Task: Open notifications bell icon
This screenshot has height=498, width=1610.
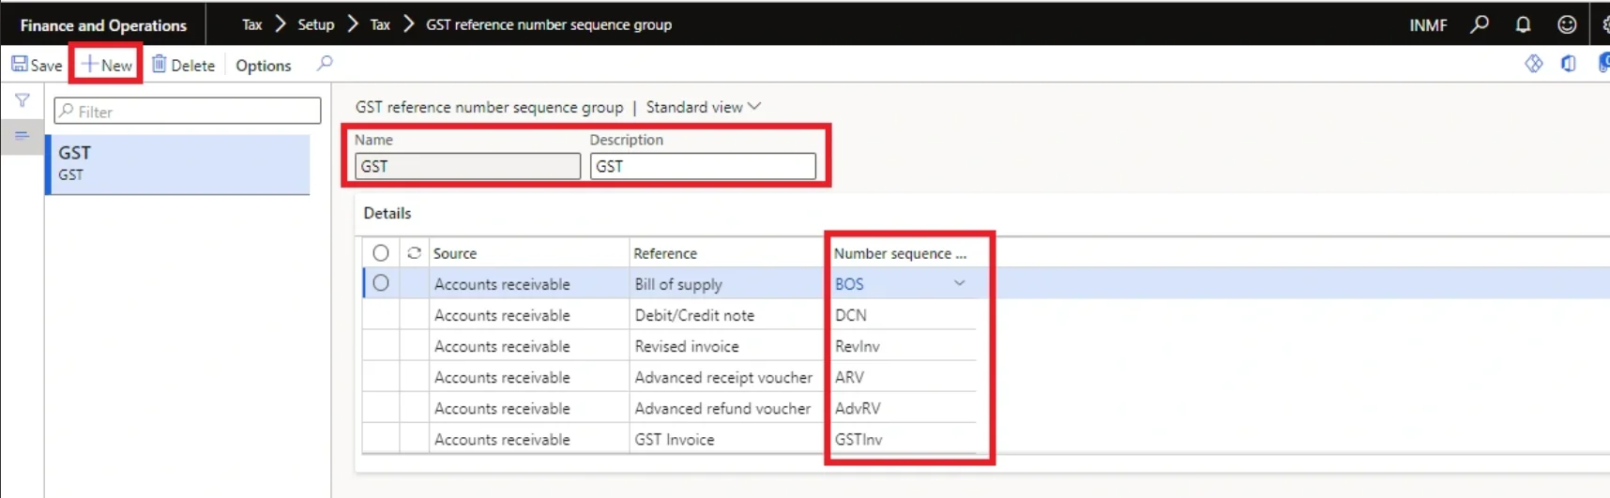Action: [x=1523, y=24]
